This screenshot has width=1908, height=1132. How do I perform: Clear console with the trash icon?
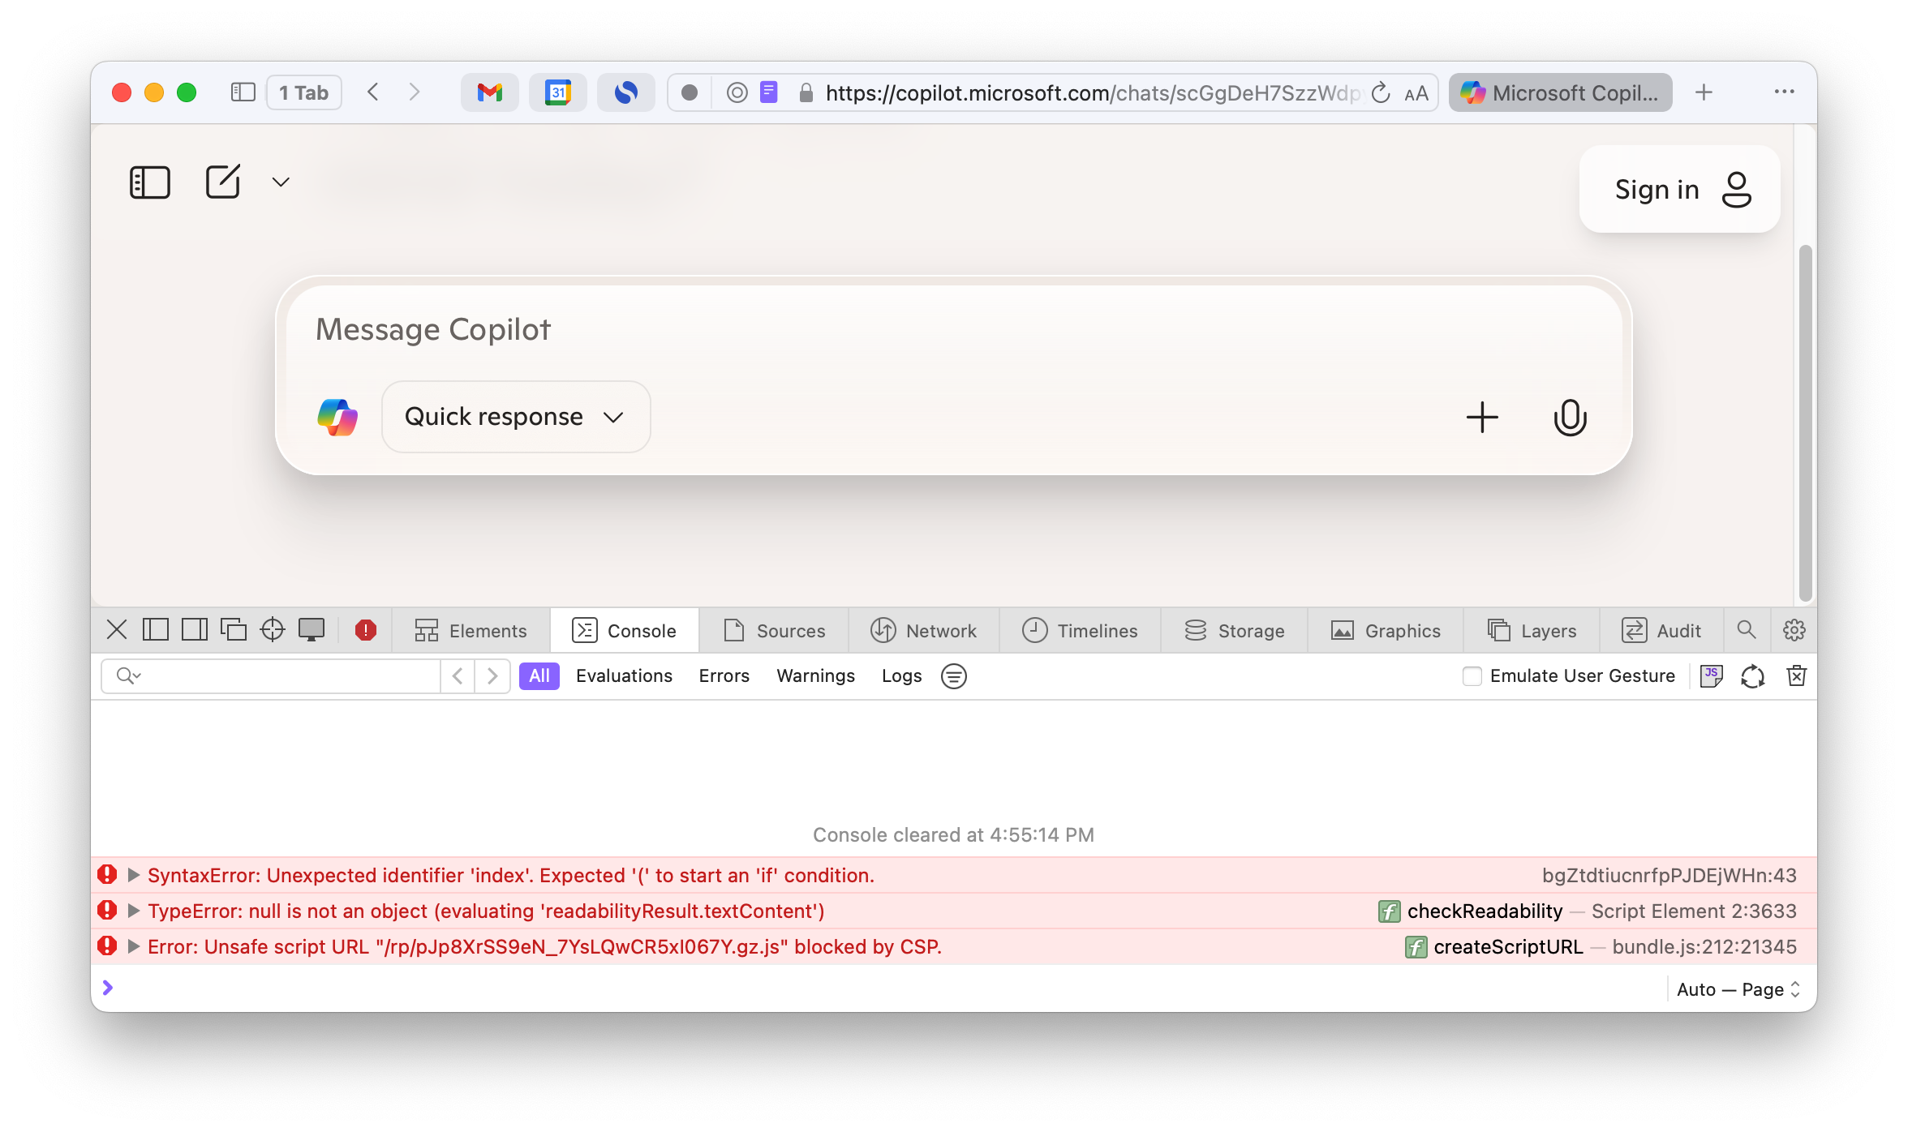click(1796, 675)
